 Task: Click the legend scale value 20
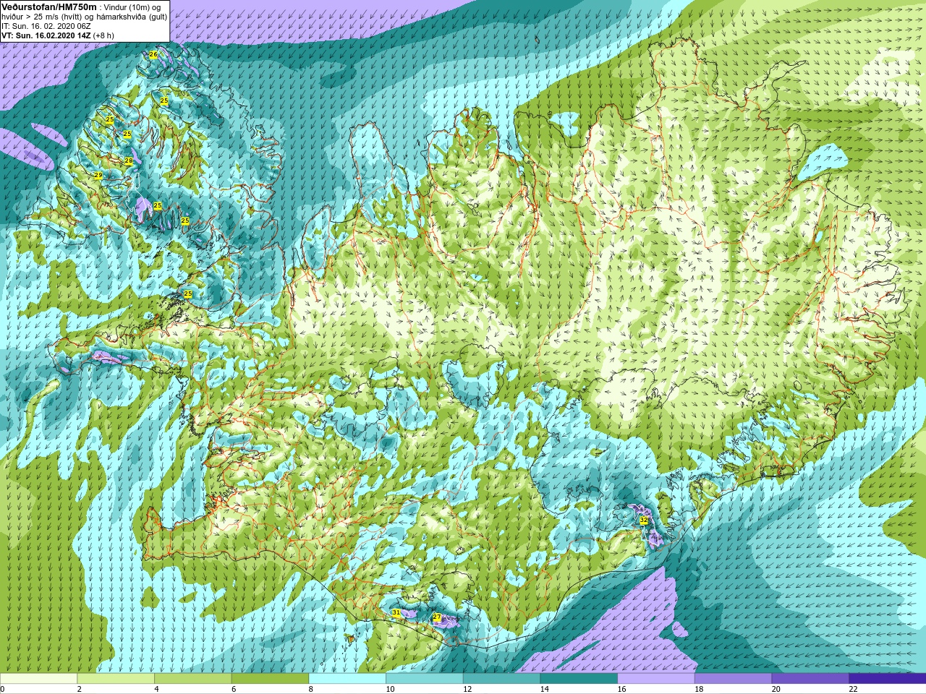coord(776,689)
